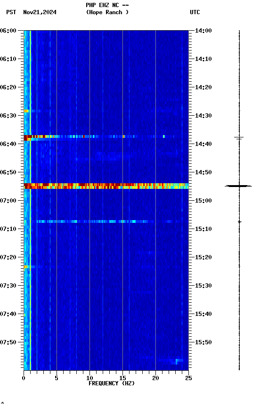
Task: Click the 15:20 UTC time label
Action: pyautogui.click(x=203, y=257)
